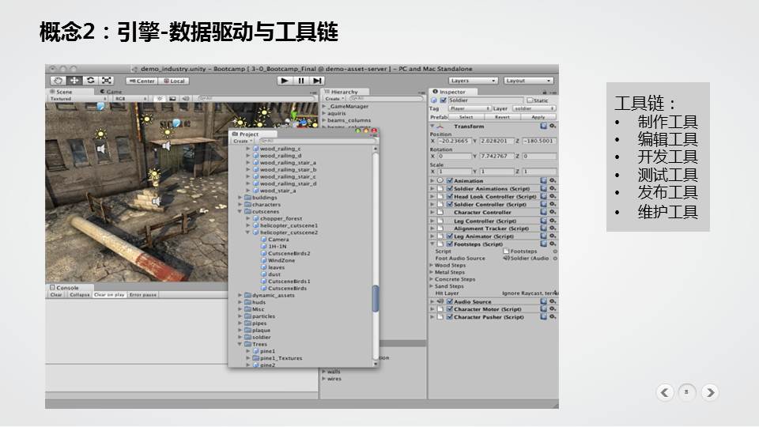Open Character Pusher (Script) gear menu
Viewport: 759px width, 427px height.
click(x=553, y=317)
